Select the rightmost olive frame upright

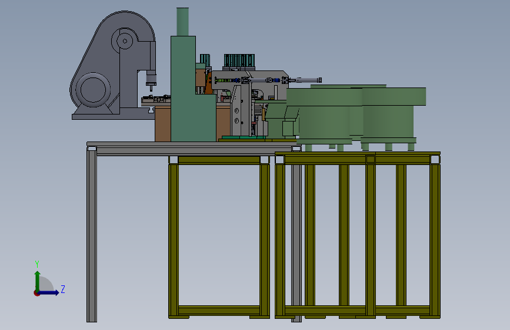pos(435,240)
